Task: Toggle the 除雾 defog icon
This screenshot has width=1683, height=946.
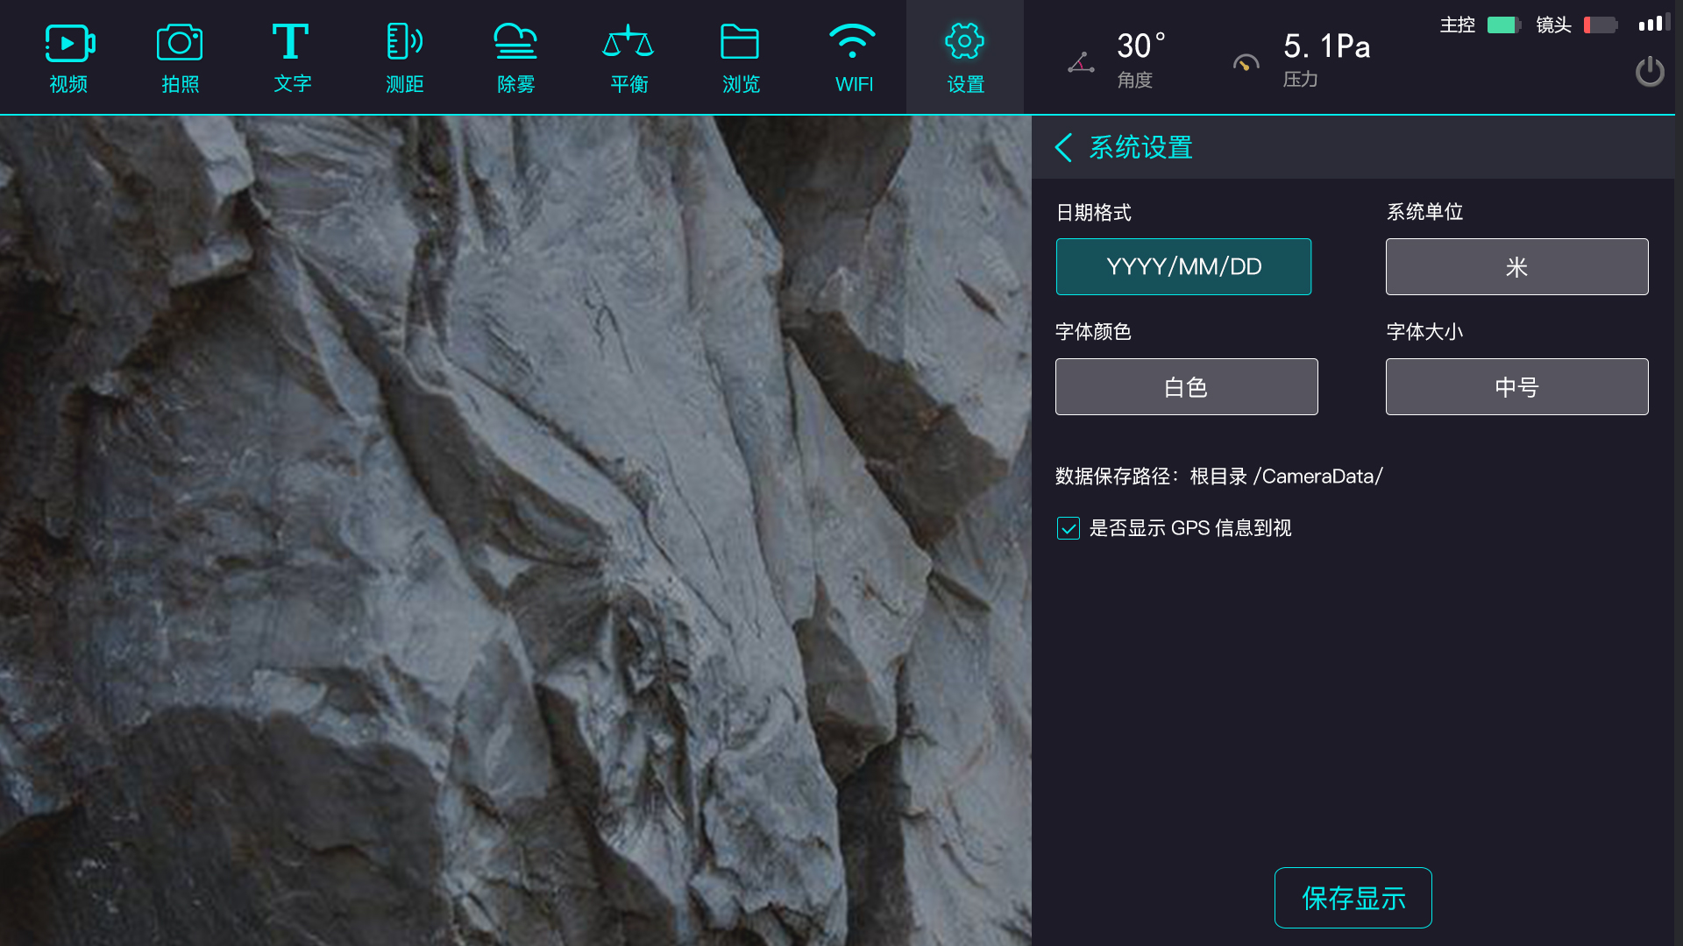Action: click(515, 41)
